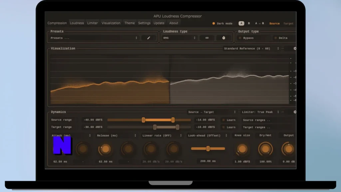Open the Attack (ms) dropdown
341x192 pixels.
71,135
